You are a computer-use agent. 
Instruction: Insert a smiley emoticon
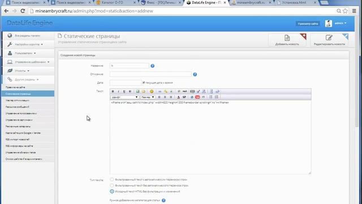click(152, 91)
